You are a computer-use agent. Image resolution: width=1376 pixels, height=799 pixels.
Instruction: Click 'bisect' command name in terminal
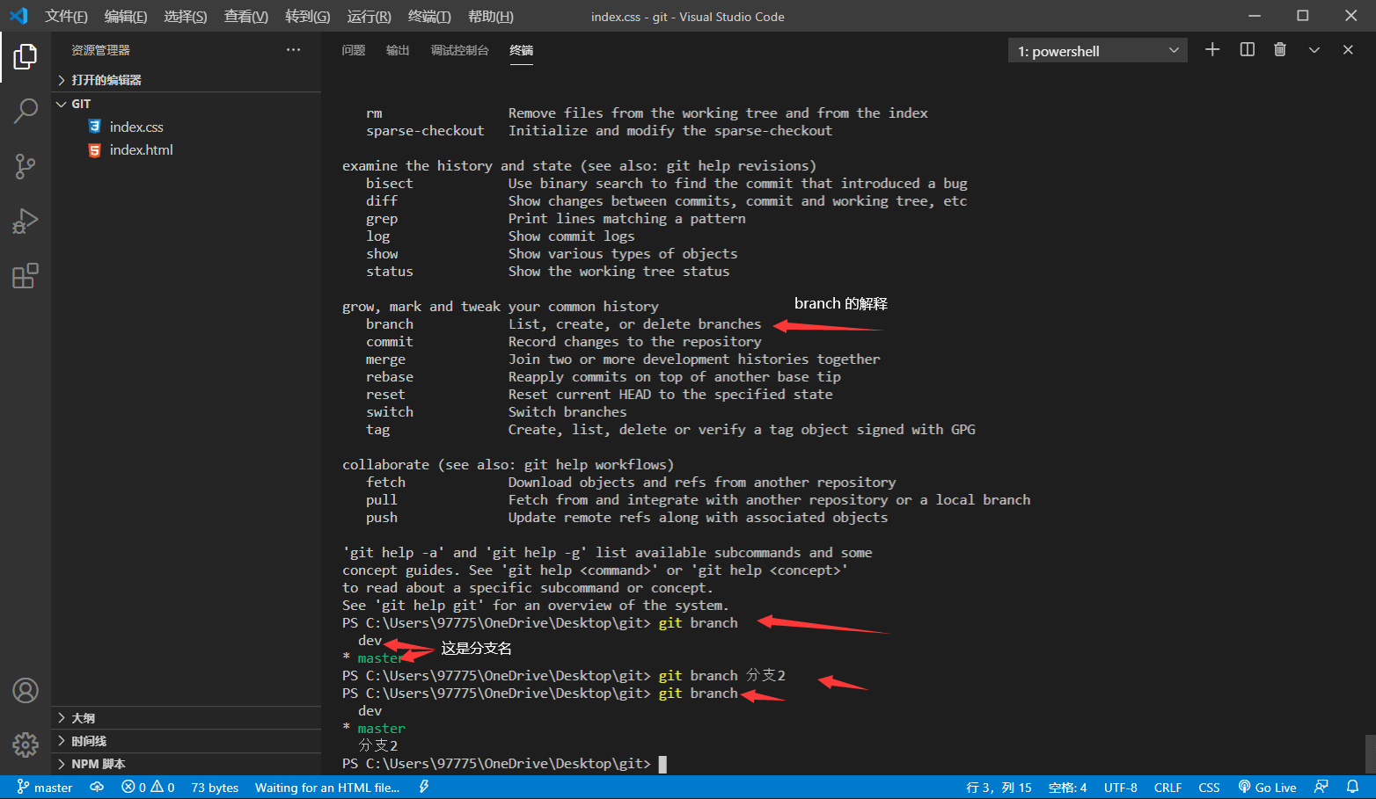coord(390,184)
